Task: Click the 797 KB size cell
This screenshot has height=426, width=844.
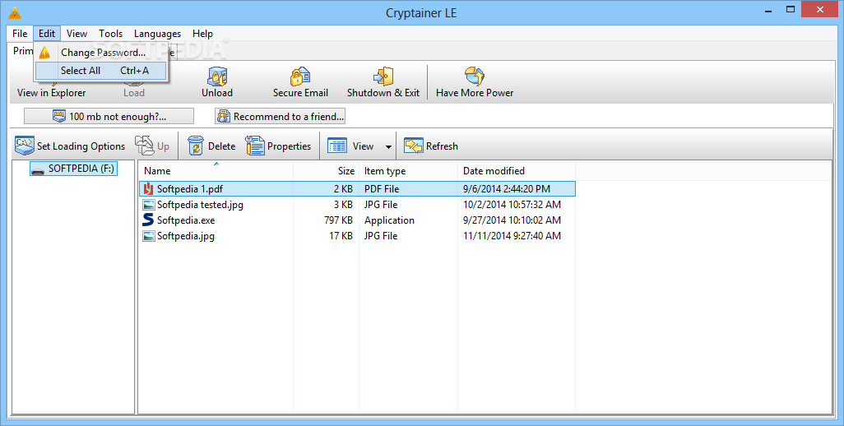Action: coord(338,220)
